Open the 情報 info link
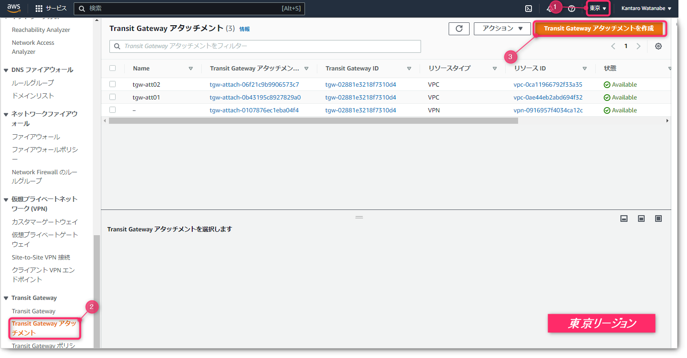This screenshot has height=358, width=687. click(245, 29)
